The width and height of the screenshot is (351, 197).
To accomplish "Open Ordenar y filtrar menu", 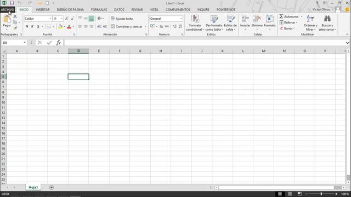I will [x=310, y=23].
